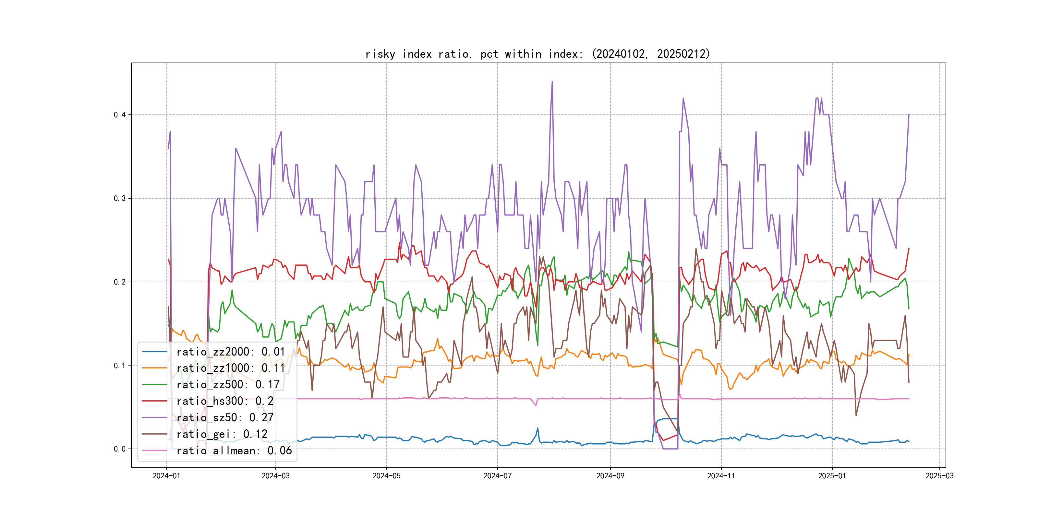This screenshot has width=1051, height=525.
Task: Click the pink legend line sample
Action: click(x=154, y=450)
